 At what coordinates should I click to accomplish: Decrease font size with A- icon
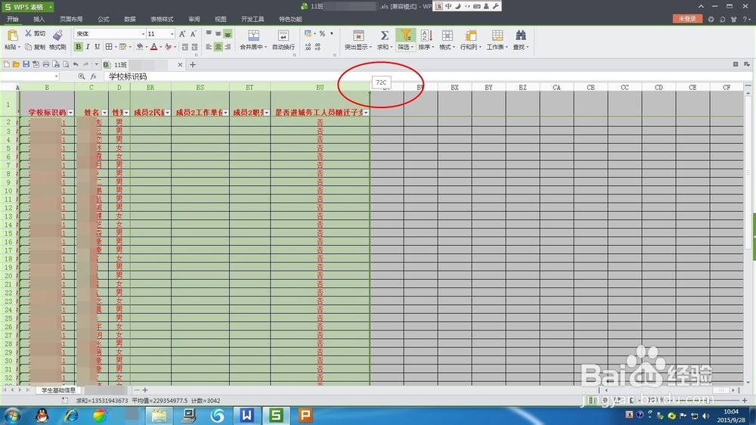(x=193, y=34)
